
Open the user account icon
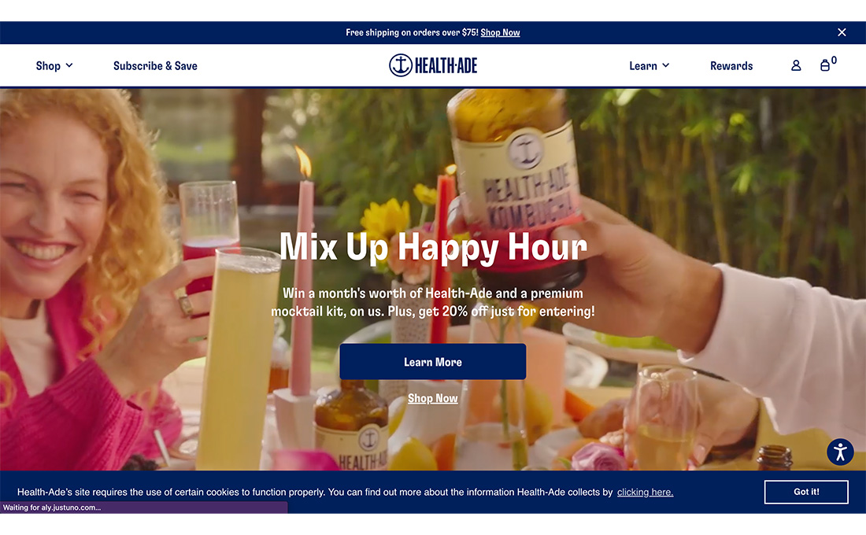796,66
